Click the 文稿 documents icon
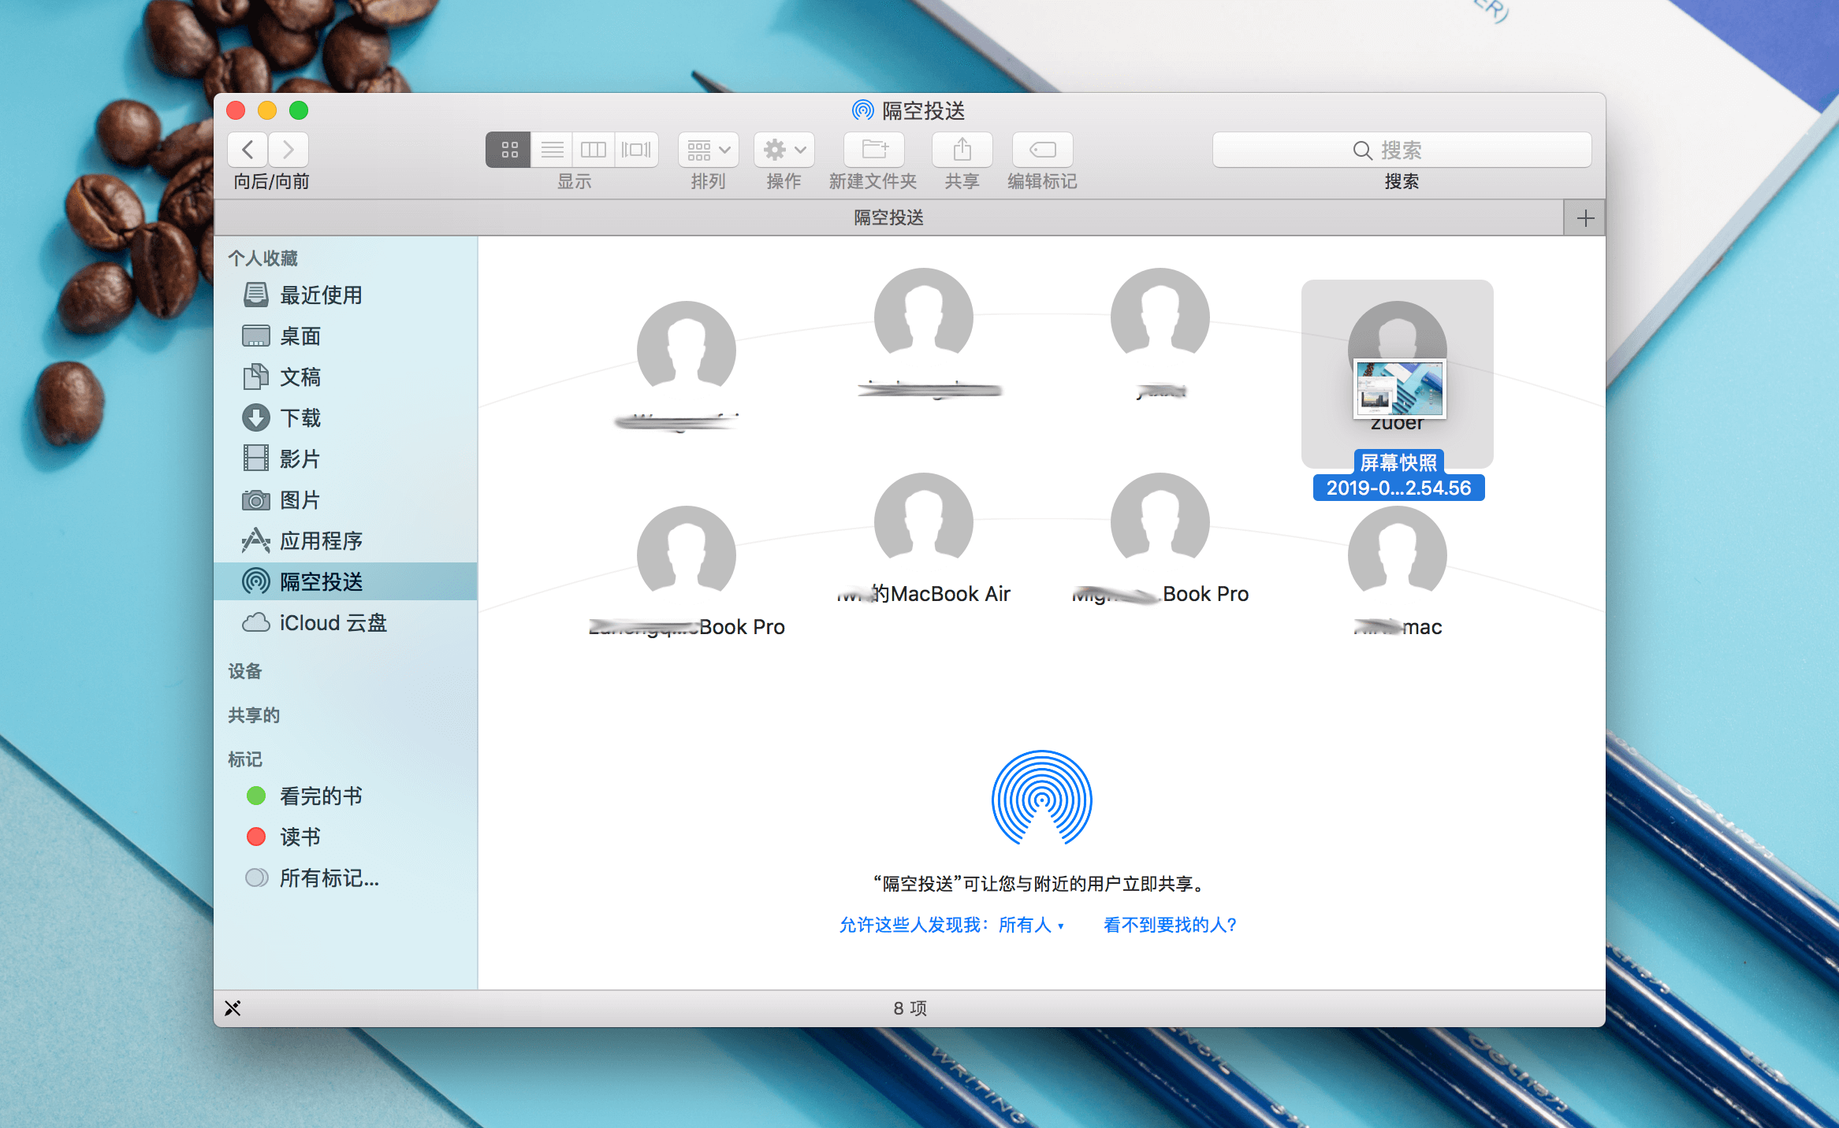Viewport: 1839px width, 1128px height. pyautogui.click(x=255, y=377)
